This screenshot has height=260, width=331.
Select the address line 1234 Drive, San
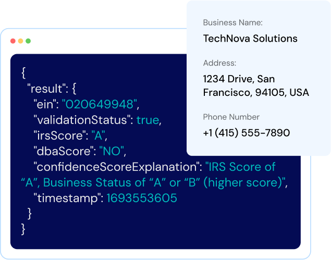(239, 79)
